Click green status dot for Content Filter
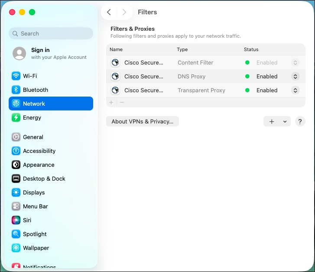315x272 pixels. coord(247,62)
